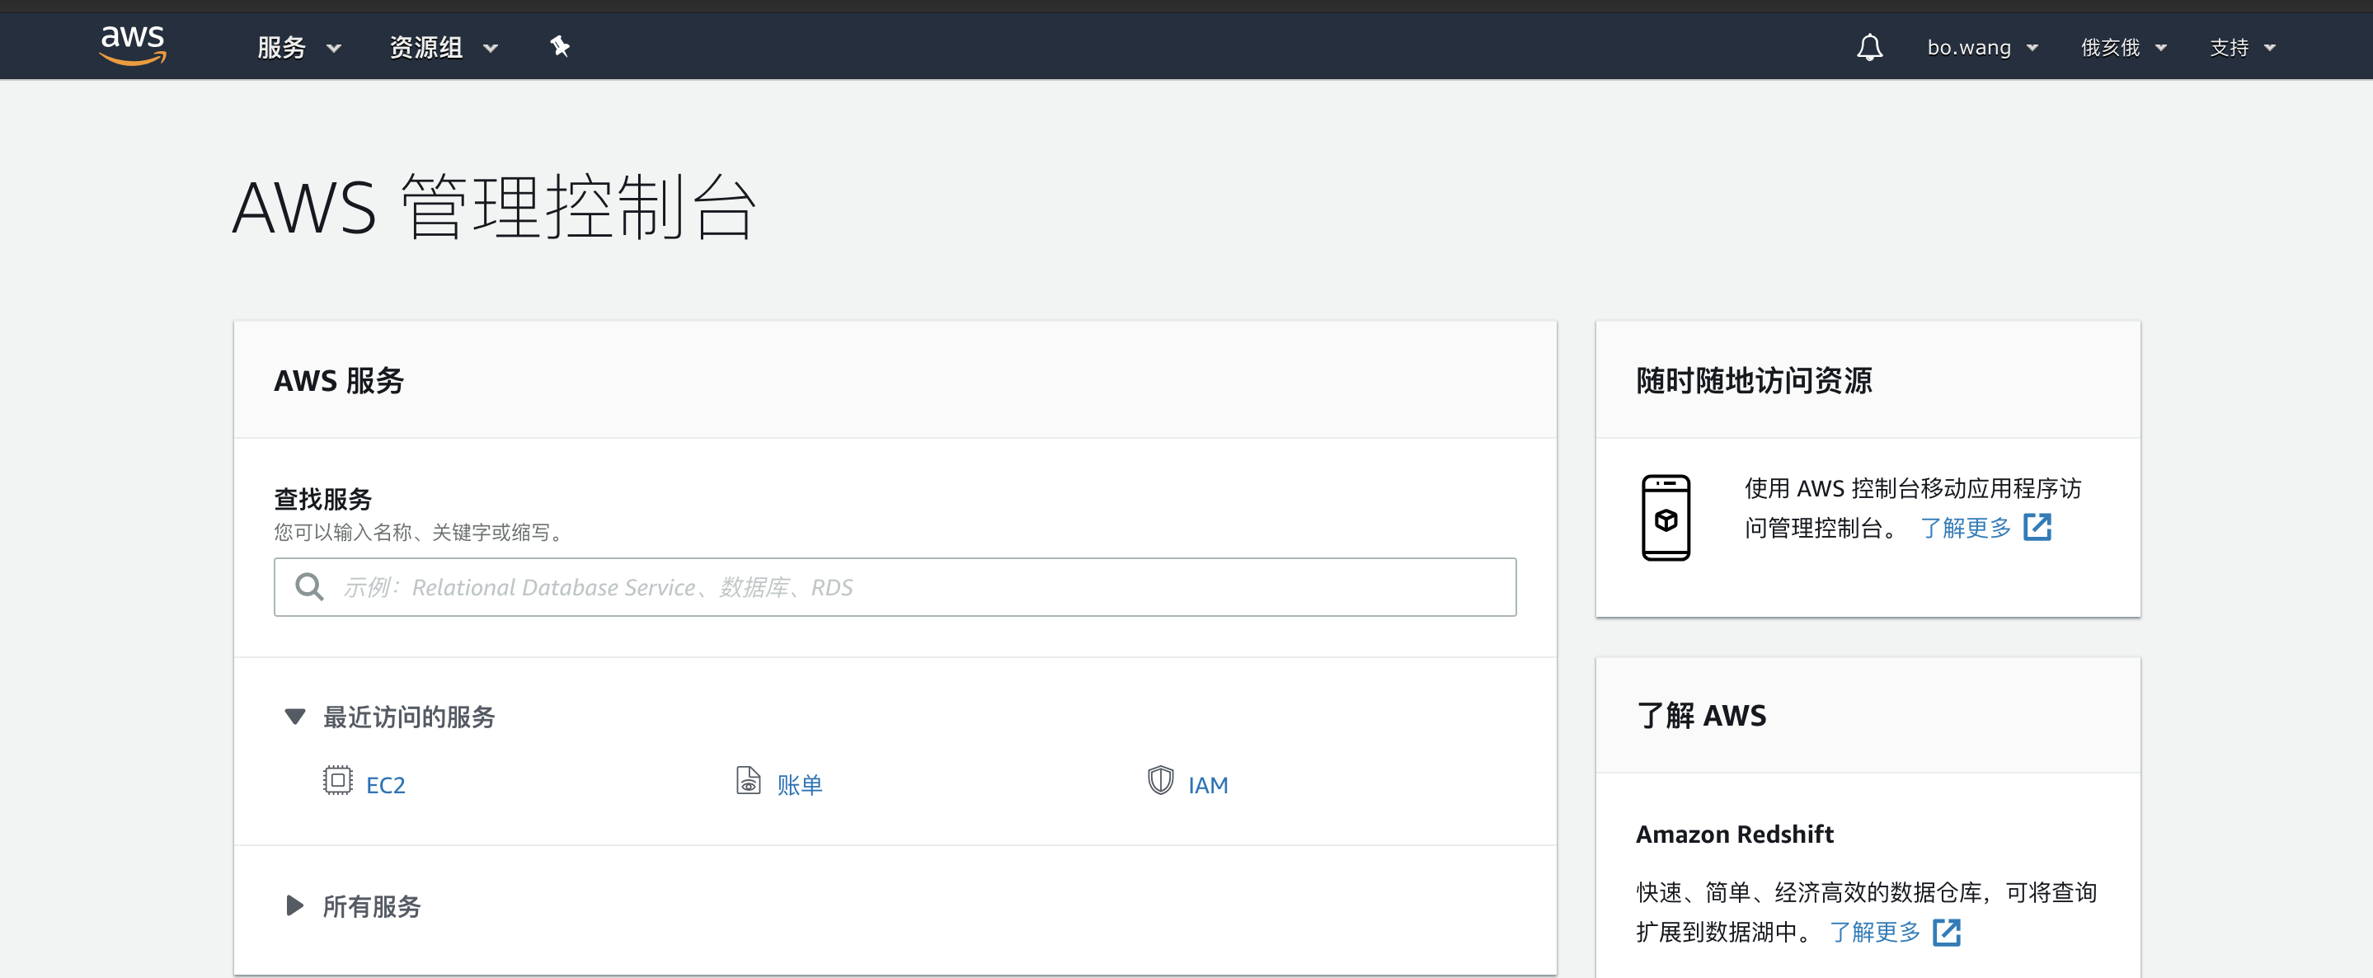Click the AWS logo home icon
The image size is (2373, 978).
133,45
